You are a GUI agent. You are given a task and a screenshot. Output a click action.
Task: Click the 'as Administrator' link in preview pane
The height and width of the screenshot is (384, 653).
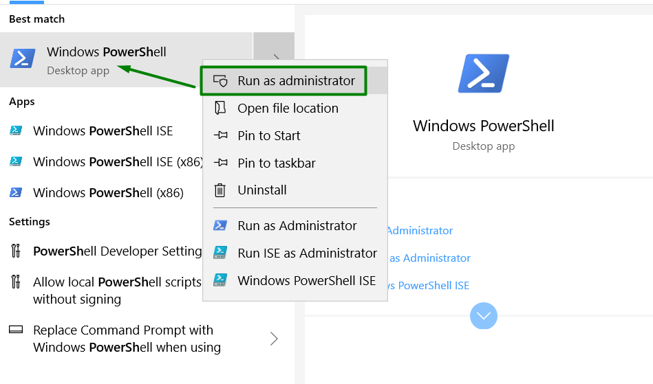tap(429, 258)
